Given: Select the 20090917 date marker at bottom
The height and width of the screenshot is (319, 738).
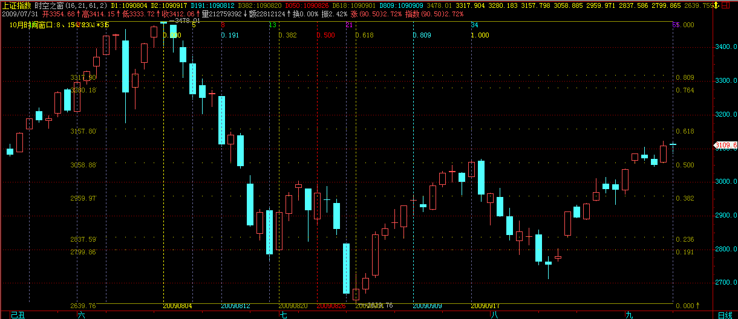Looking at the screenshot, I should tap(486, 306).
